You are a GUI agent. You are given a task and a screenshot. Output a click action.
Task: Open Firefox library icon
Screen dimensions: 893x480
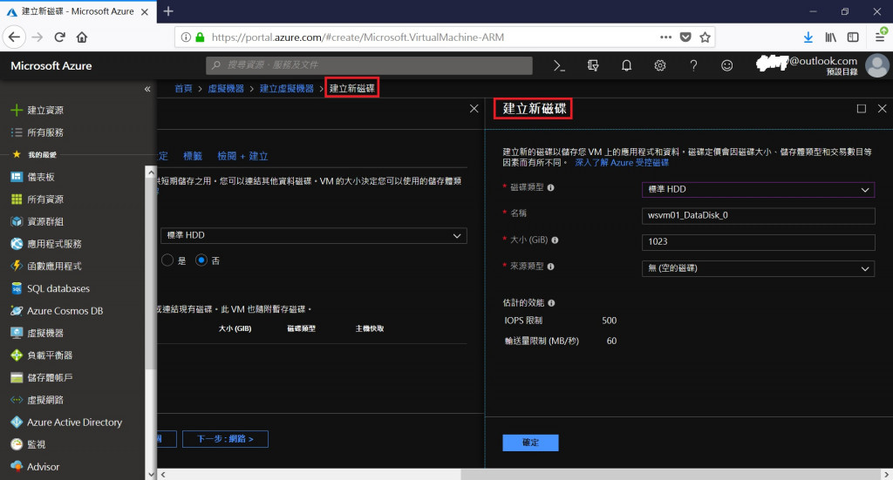coord(831,37)
